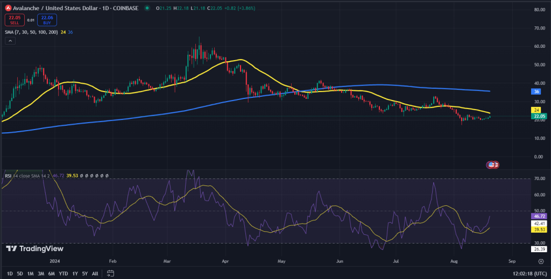This screenshot has width=551, height=279.
Task: Click the blue BUY 22.06 button
Action: point(47,20)
